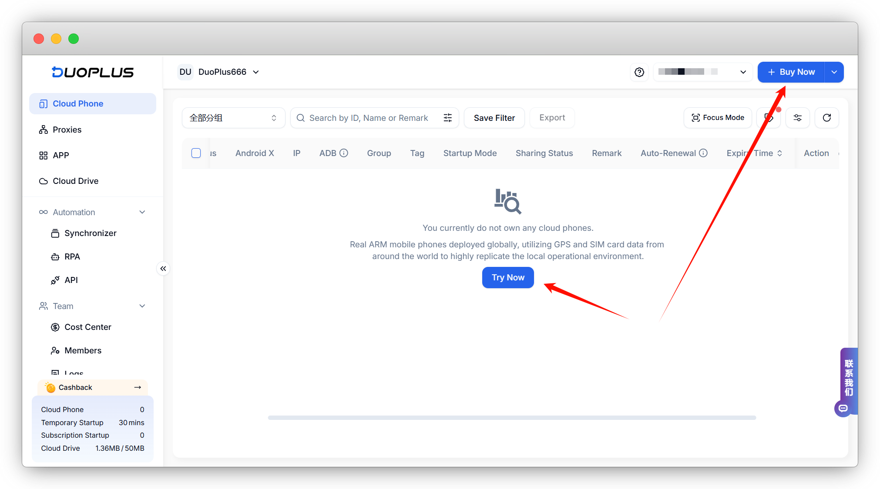Click the help question-mark icon
This screenshot has width=880, height=489.
[639, 72]
